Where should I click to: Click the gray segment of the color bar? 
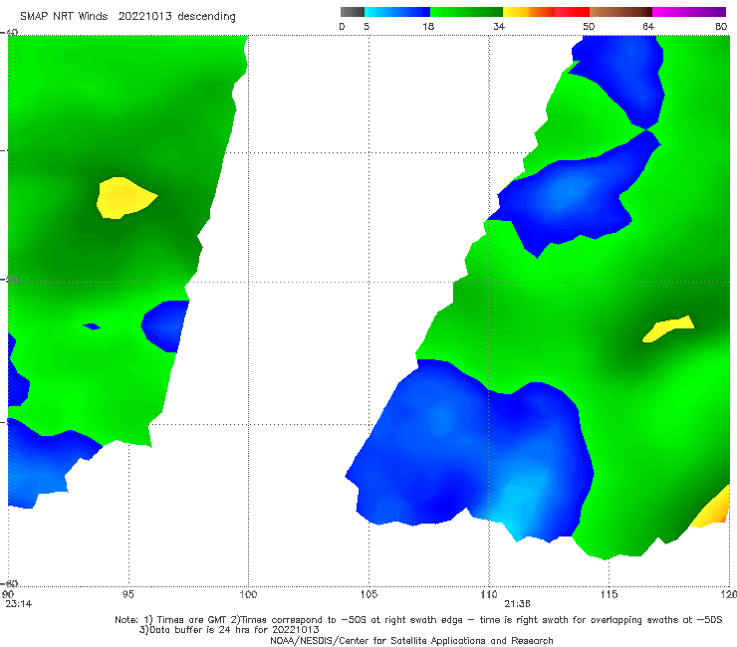coord(353,12)
